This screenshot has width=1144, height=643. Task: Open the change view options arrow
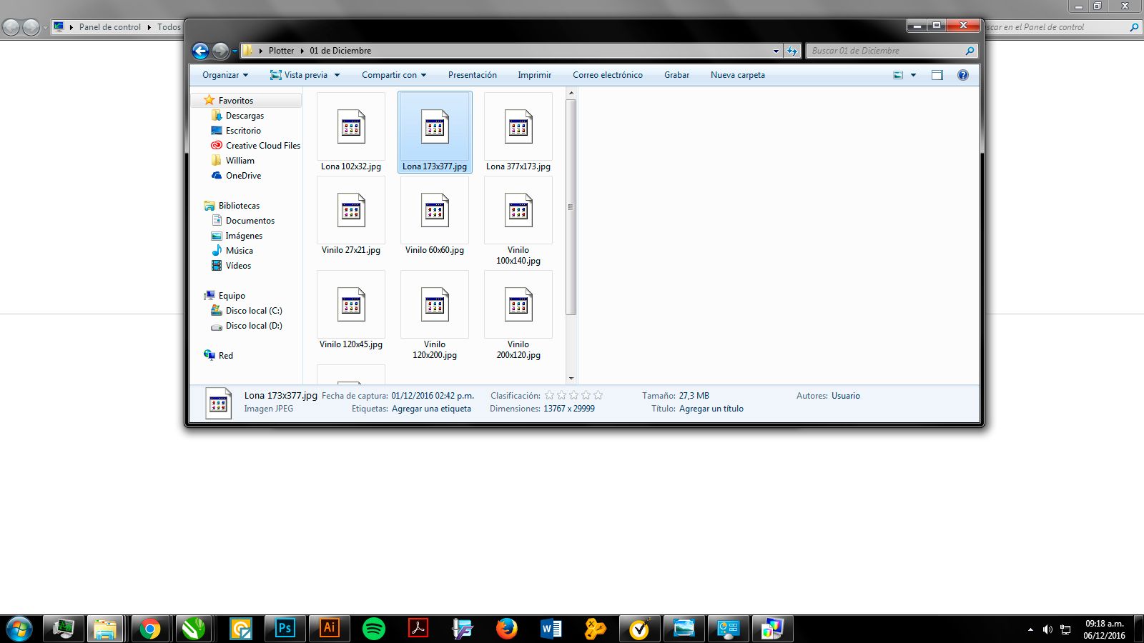(913, 75)
